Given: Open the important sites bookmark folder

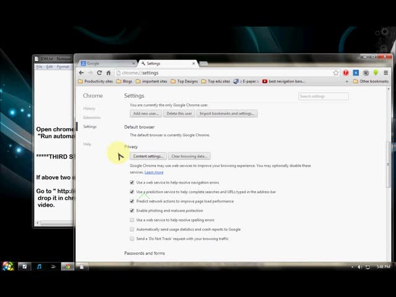Looking at the screenshot, I should pyautogui.click(x=152, y=81).
